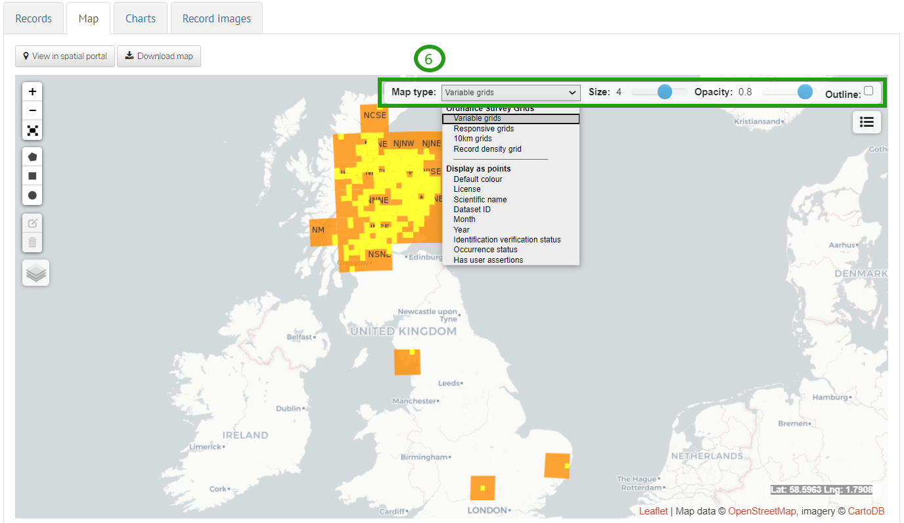Viewport: 904px width, 523px height.
Task: Select the polygon drawing tool
Action: tap(32, 156)
